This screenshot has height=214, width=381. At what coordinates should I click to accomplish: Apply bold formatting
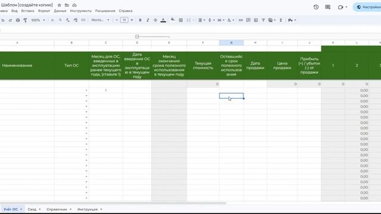click(140, 20)
